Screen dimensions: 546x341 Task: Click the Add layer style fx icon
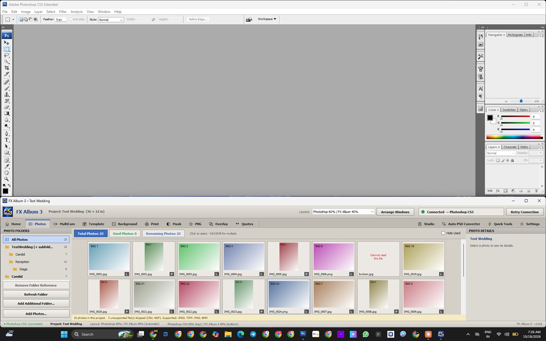point(498,191)
